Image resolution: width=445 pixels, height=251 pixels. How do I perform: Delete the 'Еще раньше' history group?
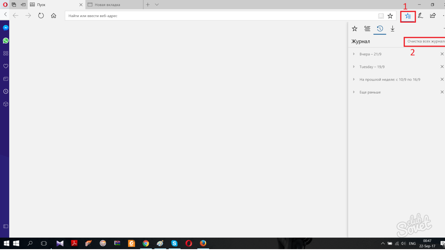pyautogui.click(x=442, y=92)
